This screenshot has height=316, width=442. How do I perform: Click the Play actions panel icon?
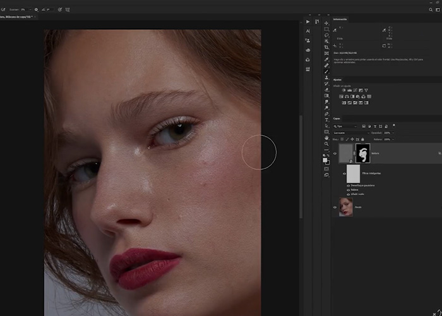[308, 20]
